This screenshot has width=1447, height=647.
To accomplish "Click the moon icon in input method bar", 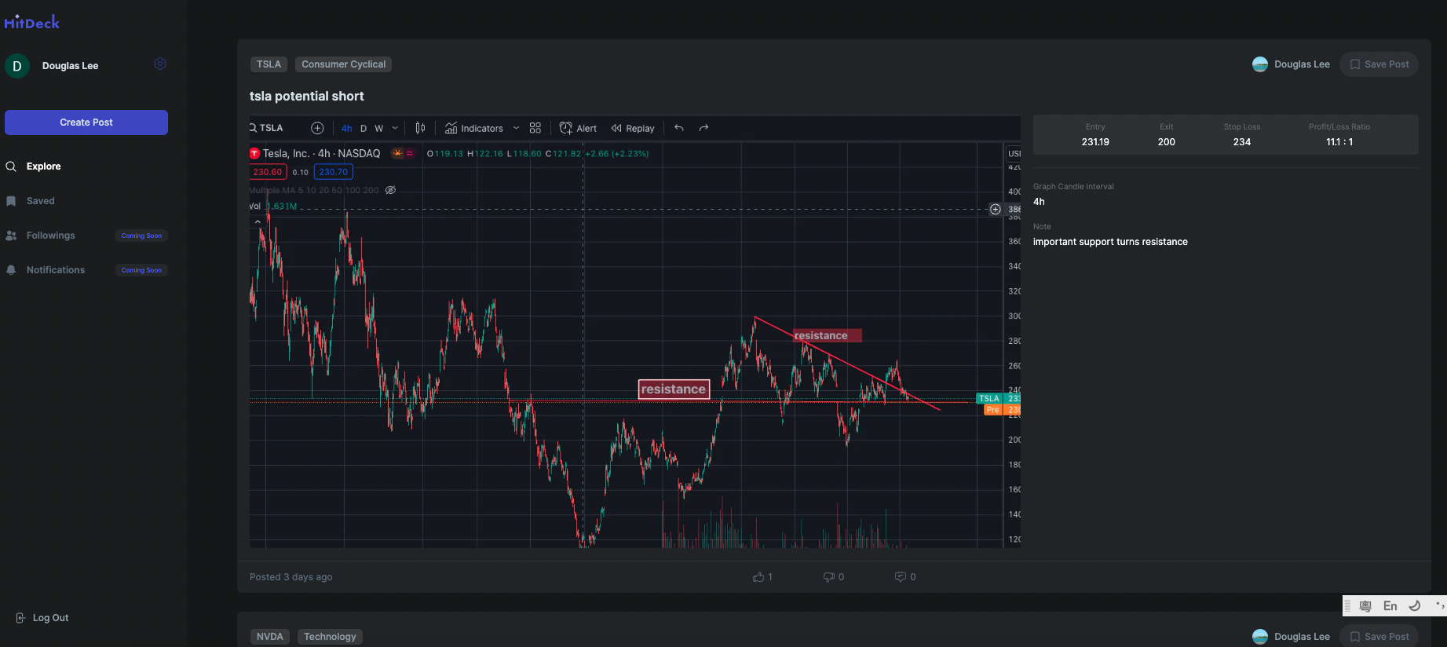I will click(x=1415, y=605).
